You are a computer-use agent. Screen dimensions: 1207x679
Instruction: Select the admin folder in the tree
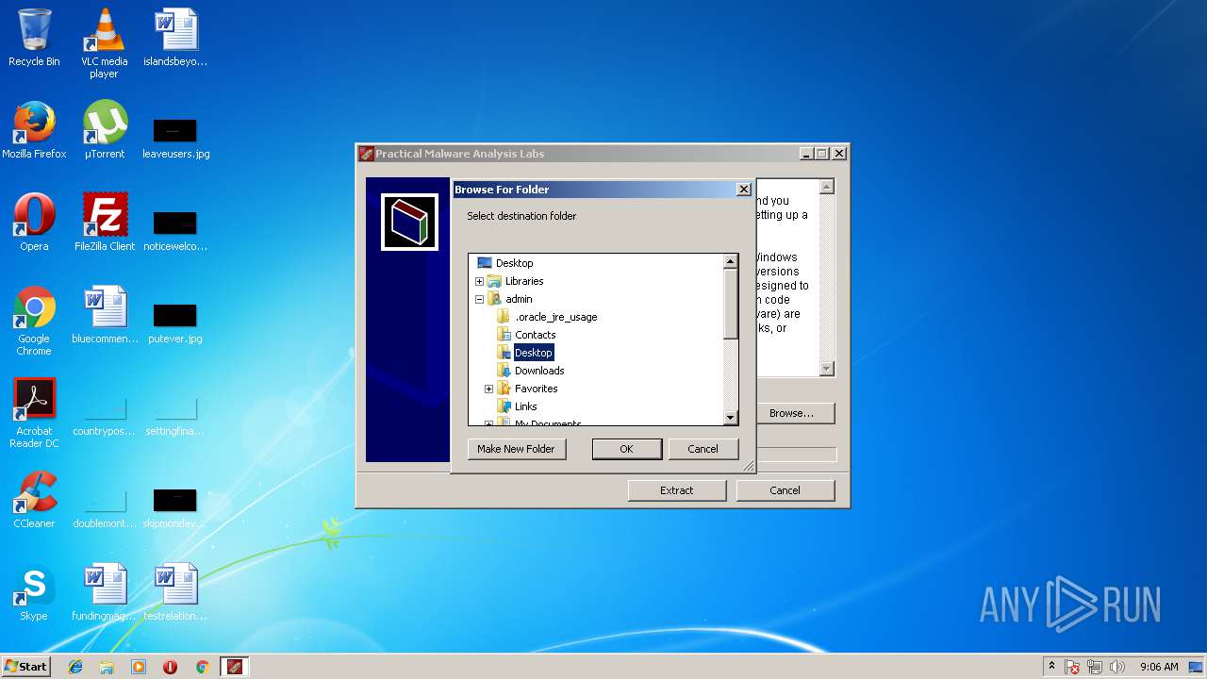pyautogui.click(x=519, y=299)
